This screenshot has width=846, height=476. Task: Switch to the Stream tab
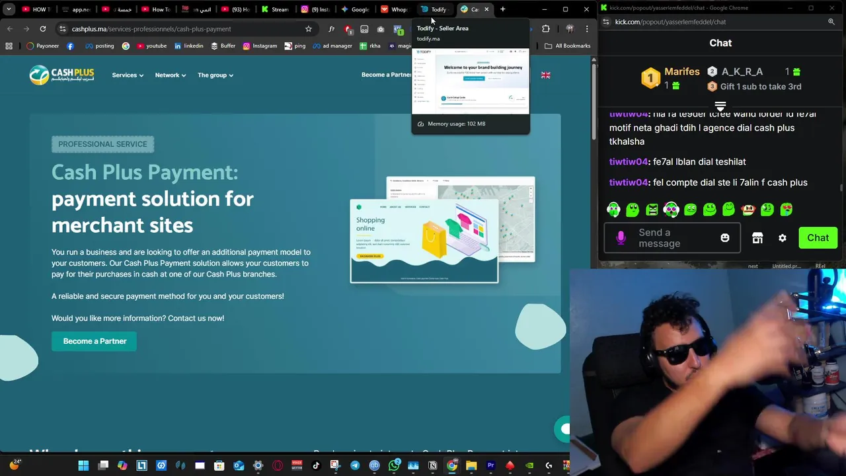tap(276, 9)
